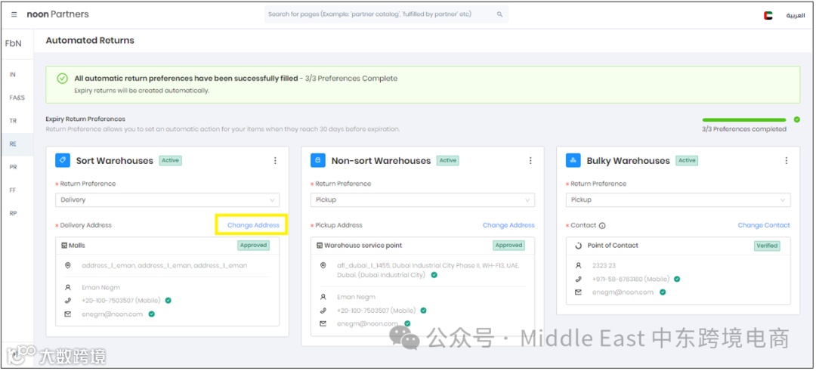This screenshot has height=371, width=816.
Task: Open Bulky Warehouses three-dot menu
Action: click(x=787, y=161)
